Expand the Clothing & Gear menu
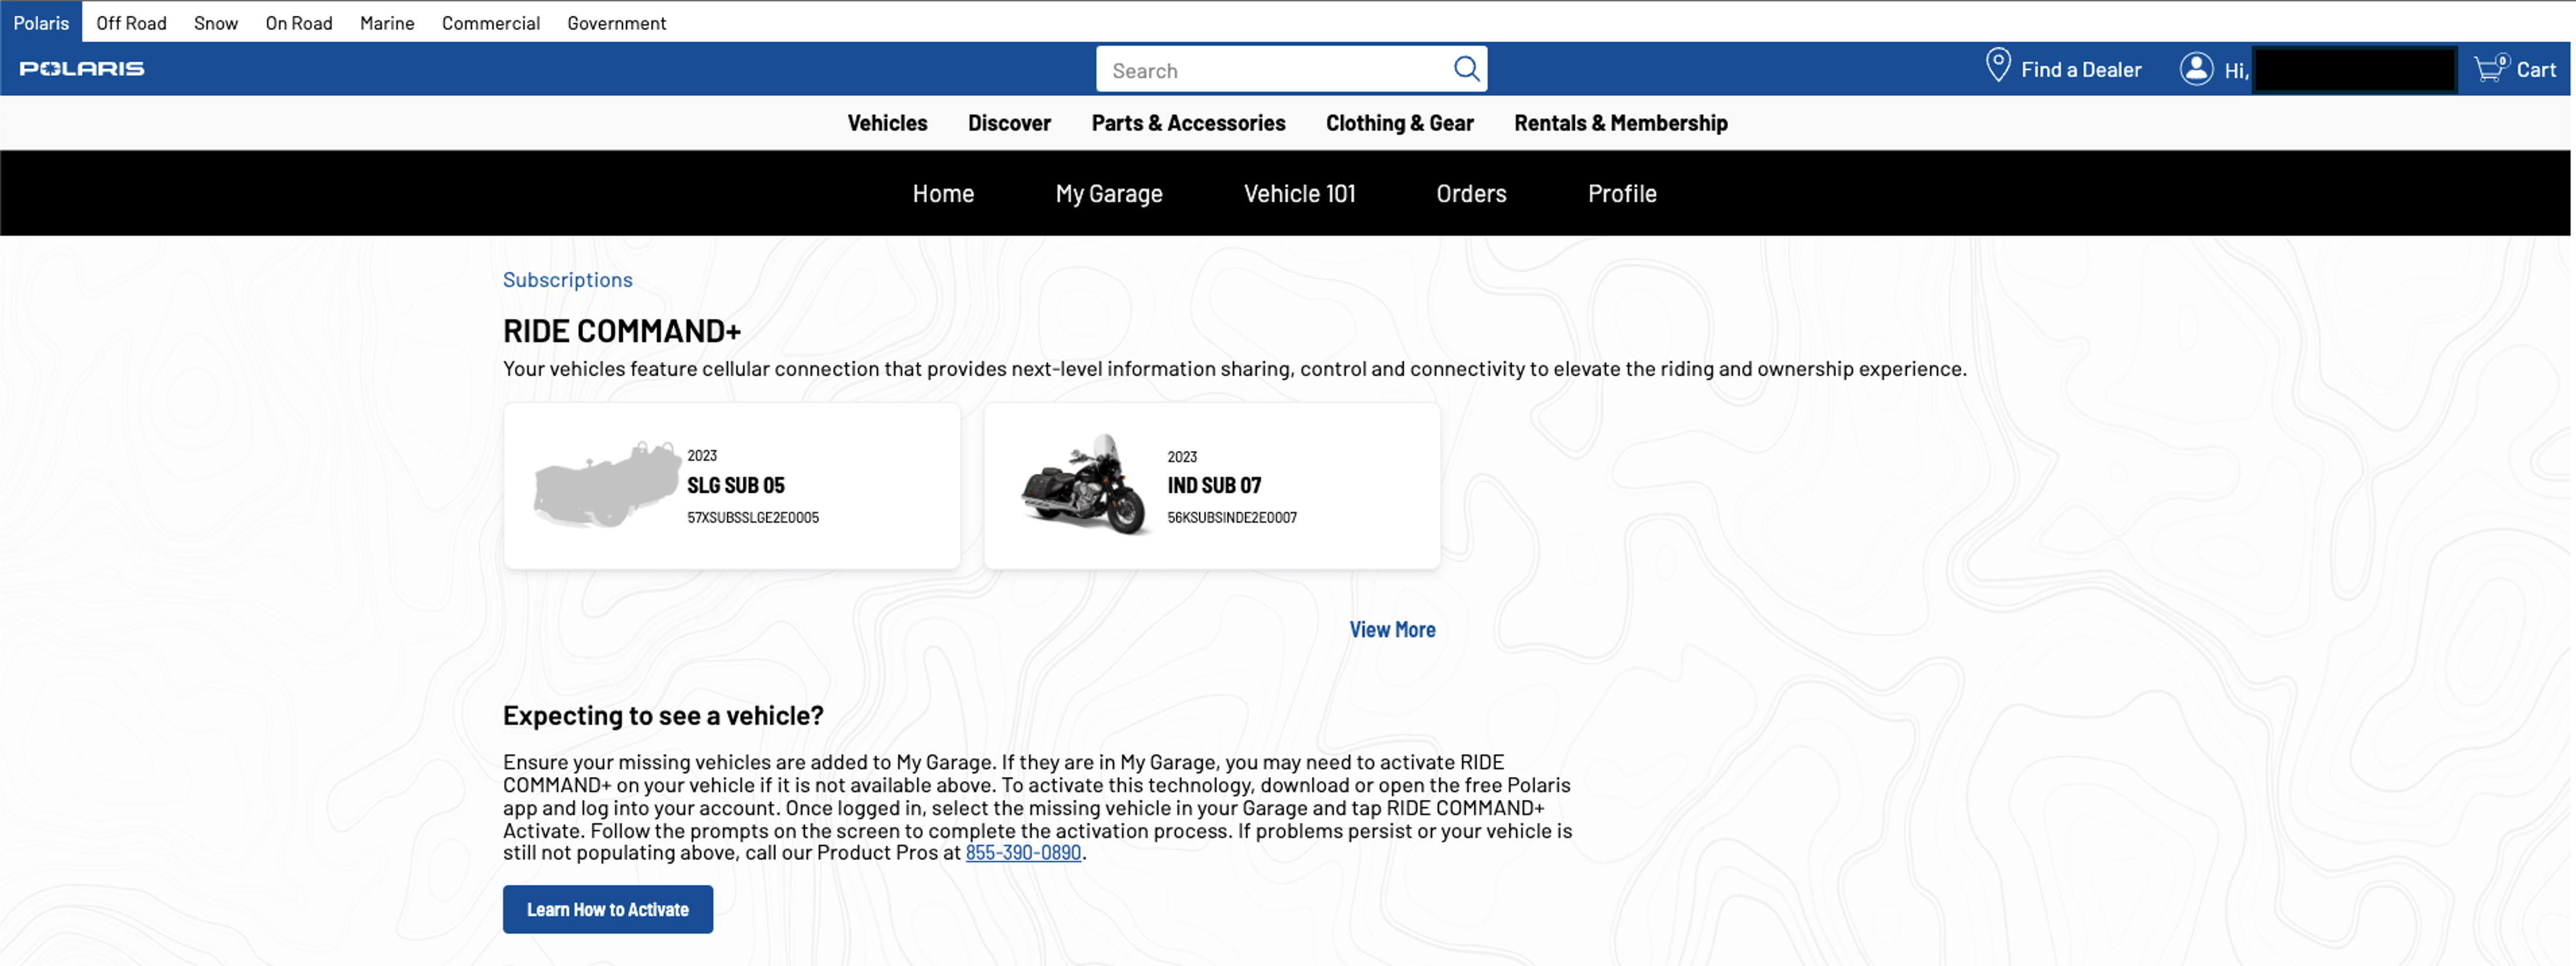The image size is (2576, 966). [1399, 123]
